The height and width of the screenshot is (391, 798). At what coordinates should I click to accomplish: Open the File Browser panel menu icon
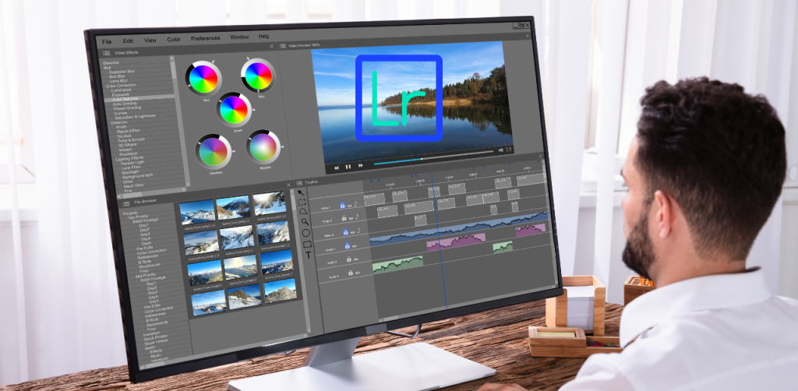coord(127,203)
